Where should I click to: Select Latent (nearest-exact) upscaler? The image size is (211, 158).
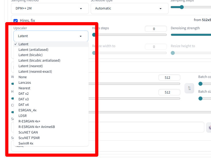point(35,71)
